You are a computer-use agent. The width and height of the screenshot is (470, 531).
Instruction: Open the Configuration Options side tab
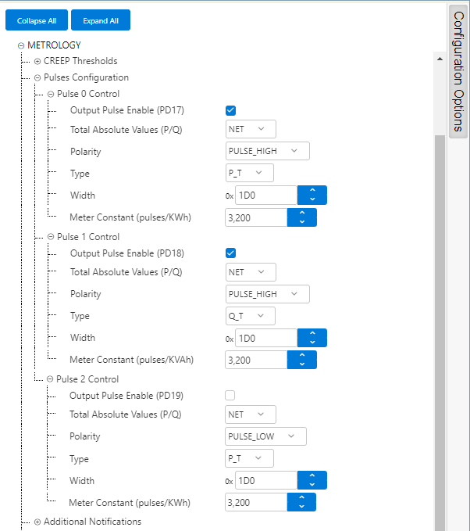tap(458, 70)
